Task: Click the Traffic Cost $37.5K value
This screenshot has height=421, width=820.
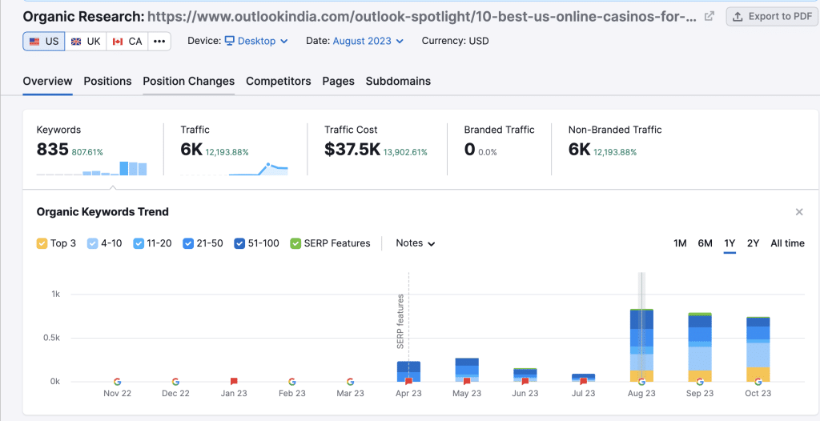Action: pos(352,150)
